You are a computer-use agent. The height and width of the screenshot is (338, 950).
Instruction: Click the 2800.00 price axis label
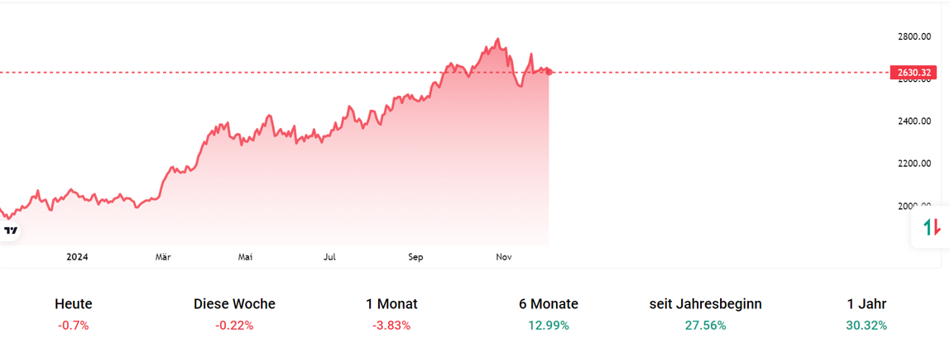tap(914, 37)
